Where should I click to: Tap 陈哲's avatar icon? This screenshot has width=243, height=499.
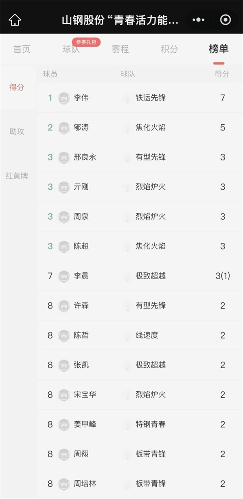(x=64, y=335)
